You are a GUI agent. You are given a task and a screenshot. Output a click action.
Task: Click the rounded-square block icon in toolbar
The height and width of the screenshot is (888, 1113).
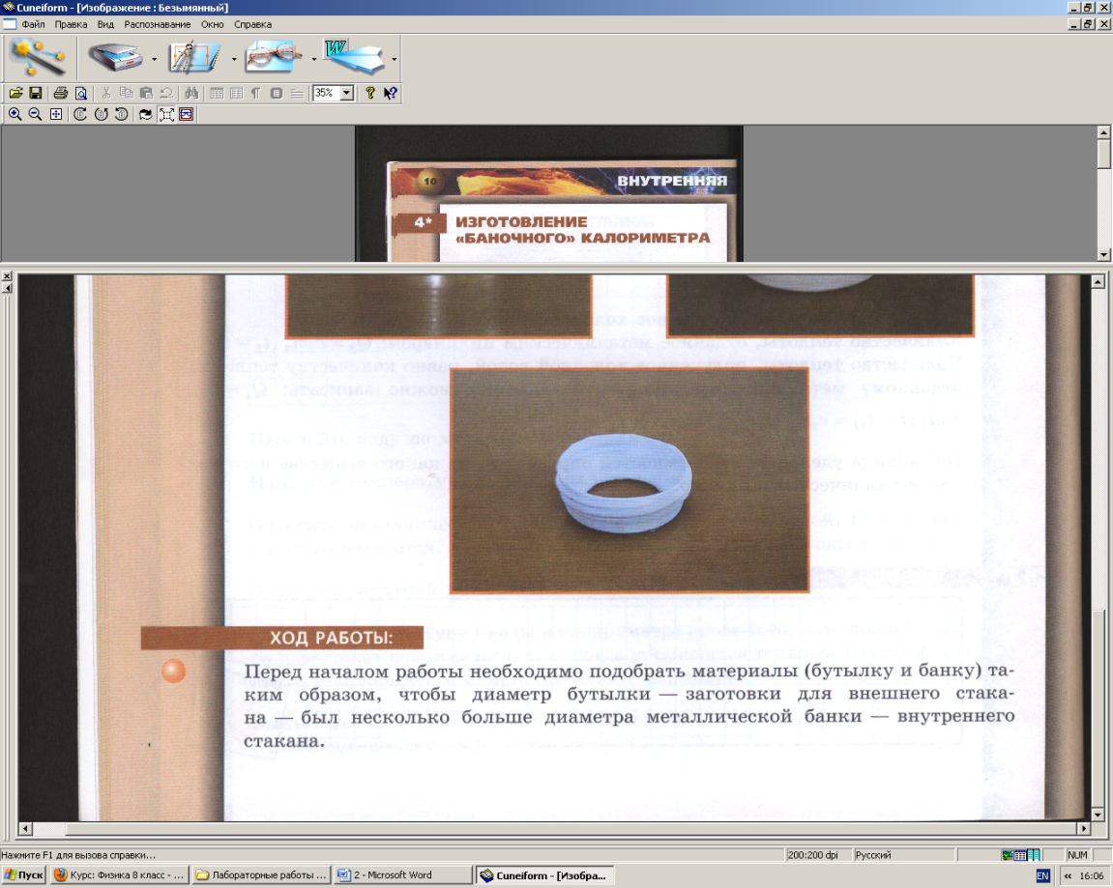[x=277, y=93]
